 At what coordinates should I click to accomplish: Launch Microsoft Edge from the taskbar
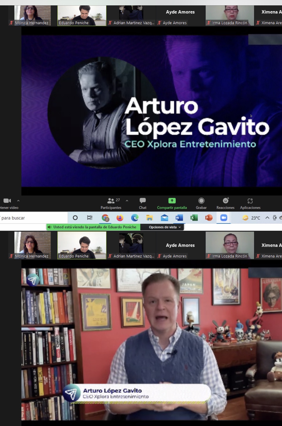[135, 218]
